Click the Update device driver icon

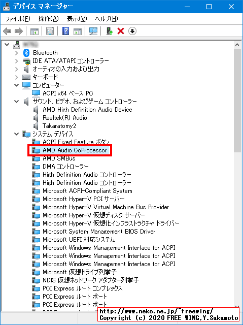tap(109, 31)
